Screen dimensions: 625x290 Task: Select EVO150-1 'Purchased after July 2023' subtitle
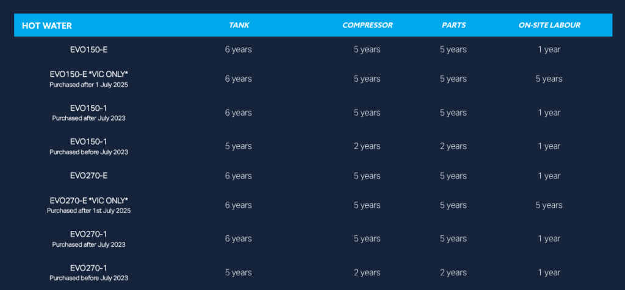point(89,118)
